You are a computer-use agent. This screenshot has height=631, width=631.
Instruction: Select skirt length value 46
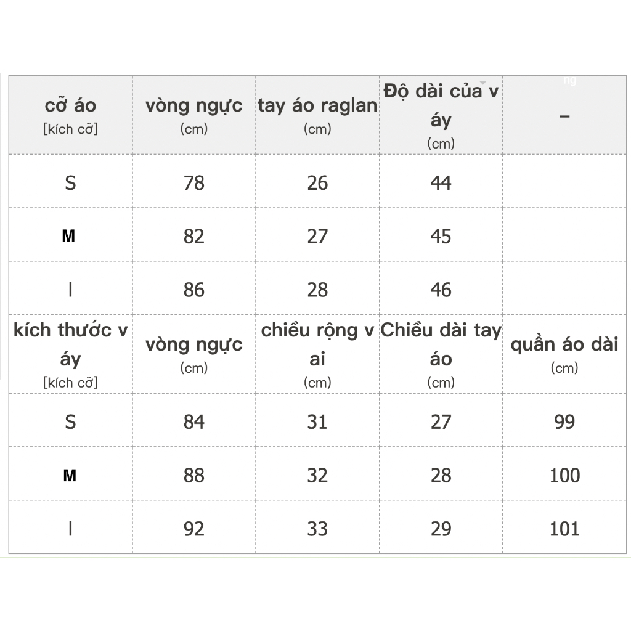point(441,290)
